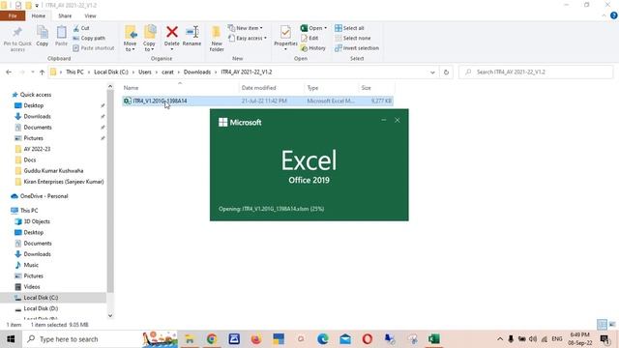Click the navigation pane scrollbar

(x=110, y=191)
